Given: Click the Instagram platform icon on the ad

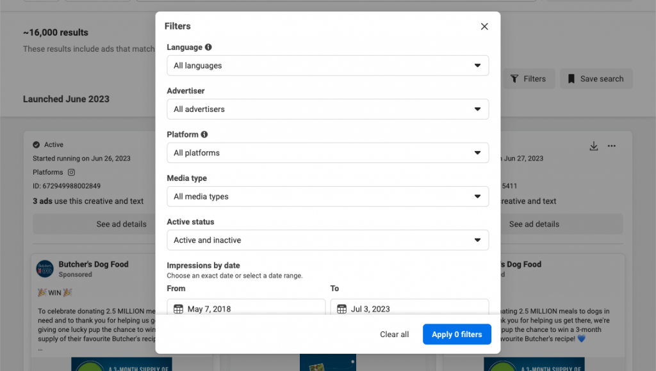Looking at the screenshot, I should pos(70,172).
